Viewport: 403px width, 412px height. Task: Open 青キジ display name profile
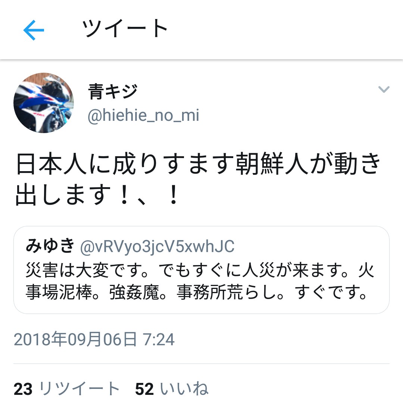pyautogui.click(x=113, y=92)
